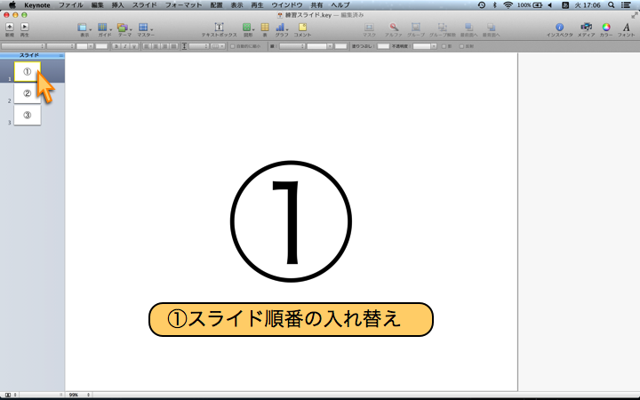
Task: Click the enter full screen arrows icon
Action: click(635, 15)
